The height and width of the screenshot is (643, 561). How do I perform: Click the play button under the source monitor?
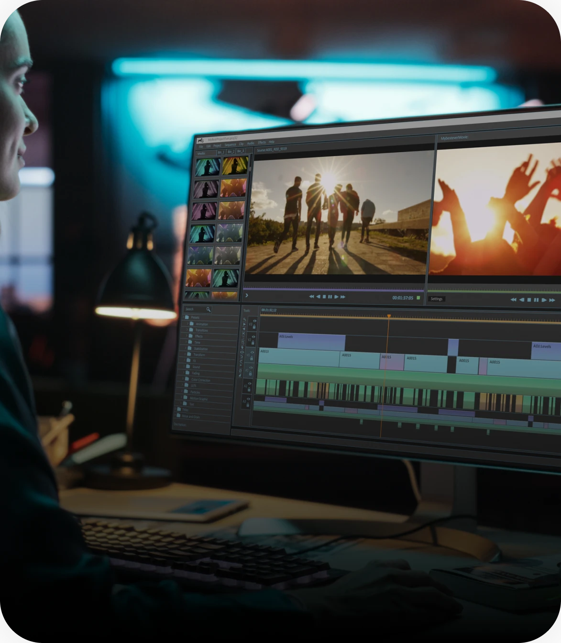click(337, 297)
